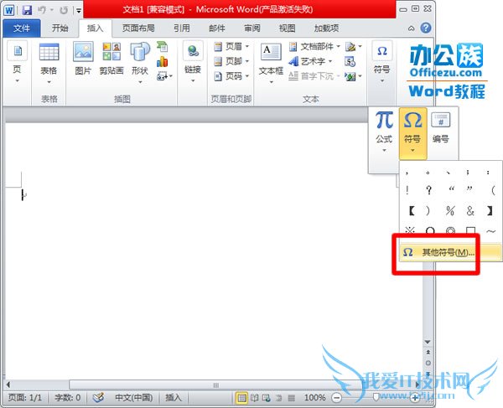The height and width of the screenshot is (408, 503).
Task: Click the zoom out minus button
Action: 336,398
